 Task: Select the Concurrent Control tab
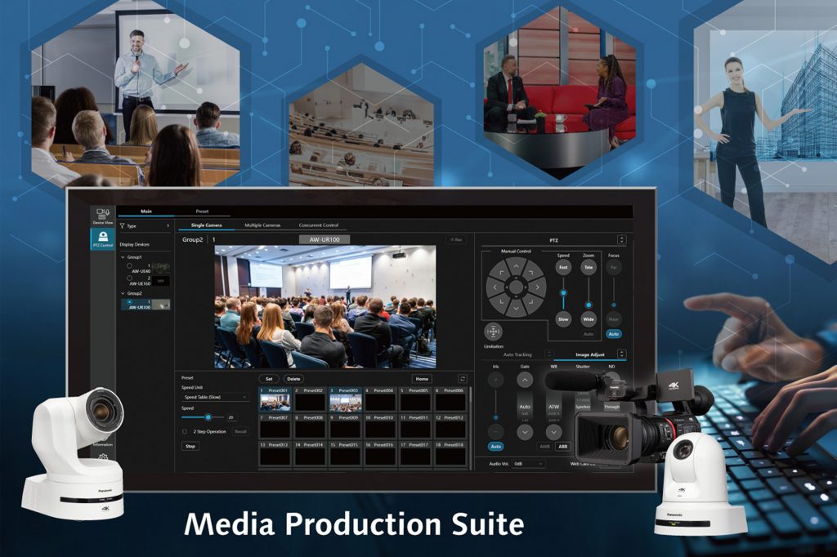(319, 225)
